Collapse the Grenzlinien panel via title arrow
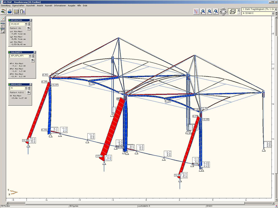 click(x=34, y=84)
